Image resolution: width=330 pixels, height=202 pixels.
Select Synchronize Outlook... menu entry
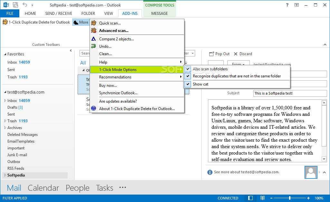[x=137, y=93]
